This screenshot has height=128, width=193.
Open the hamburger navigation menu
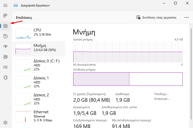click(x=5, y=5)
